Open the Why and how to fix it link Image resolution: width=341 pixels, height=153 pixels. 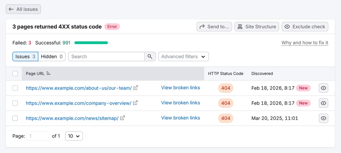click(x=305, y=43)
